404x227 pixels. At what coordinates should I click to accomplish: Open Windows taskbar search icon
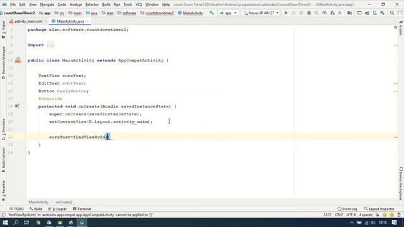click(16, 223)
